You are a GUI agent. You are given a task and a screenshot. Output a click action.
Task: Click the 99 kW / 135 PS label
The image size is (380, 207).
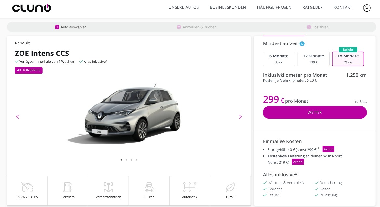coord(27,197)
